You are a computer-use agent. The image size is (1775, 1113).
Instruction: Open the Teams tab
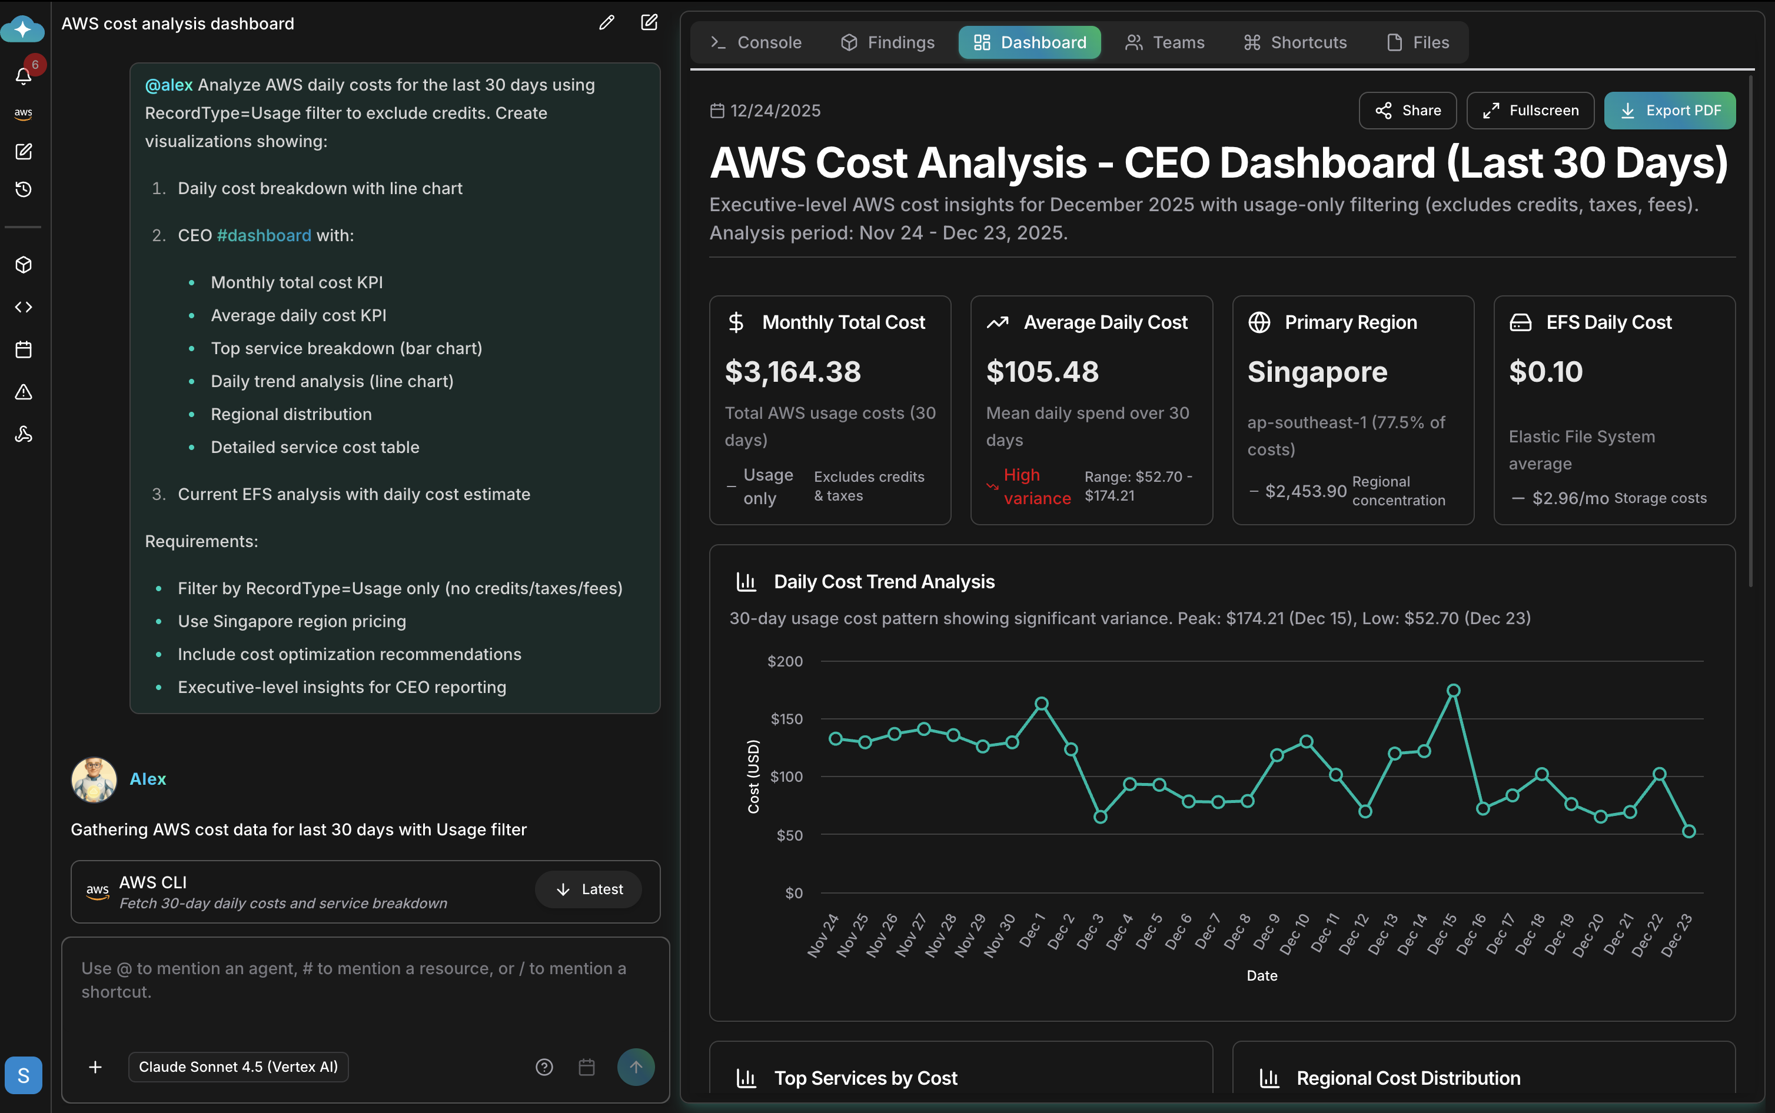tap(1165, 42)
